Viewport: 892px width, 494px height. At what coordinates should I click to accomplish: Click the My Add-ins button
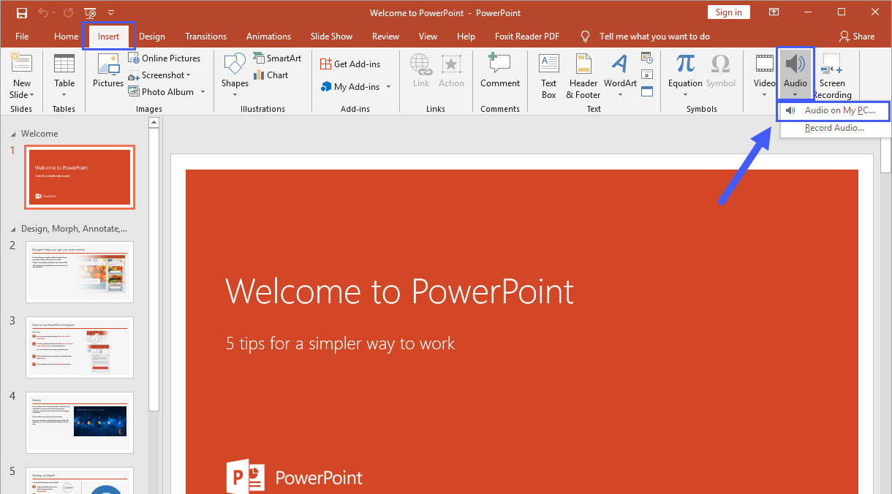(350, 86)
